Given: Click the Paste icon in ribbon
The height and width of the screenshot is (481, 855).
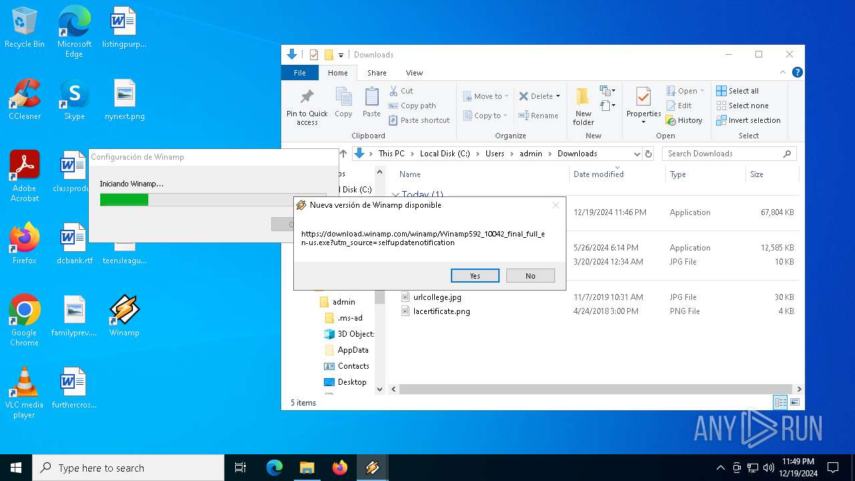Looking at the screenshot, I should (x=371, y=103).
